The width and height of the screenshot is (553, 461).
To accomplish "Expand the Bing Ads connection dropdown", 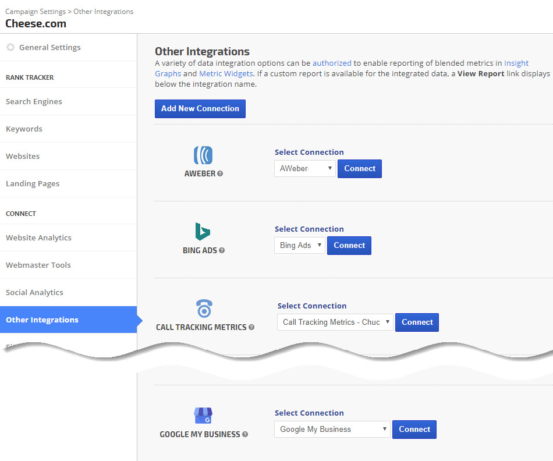I will click(x=299, y=246).
